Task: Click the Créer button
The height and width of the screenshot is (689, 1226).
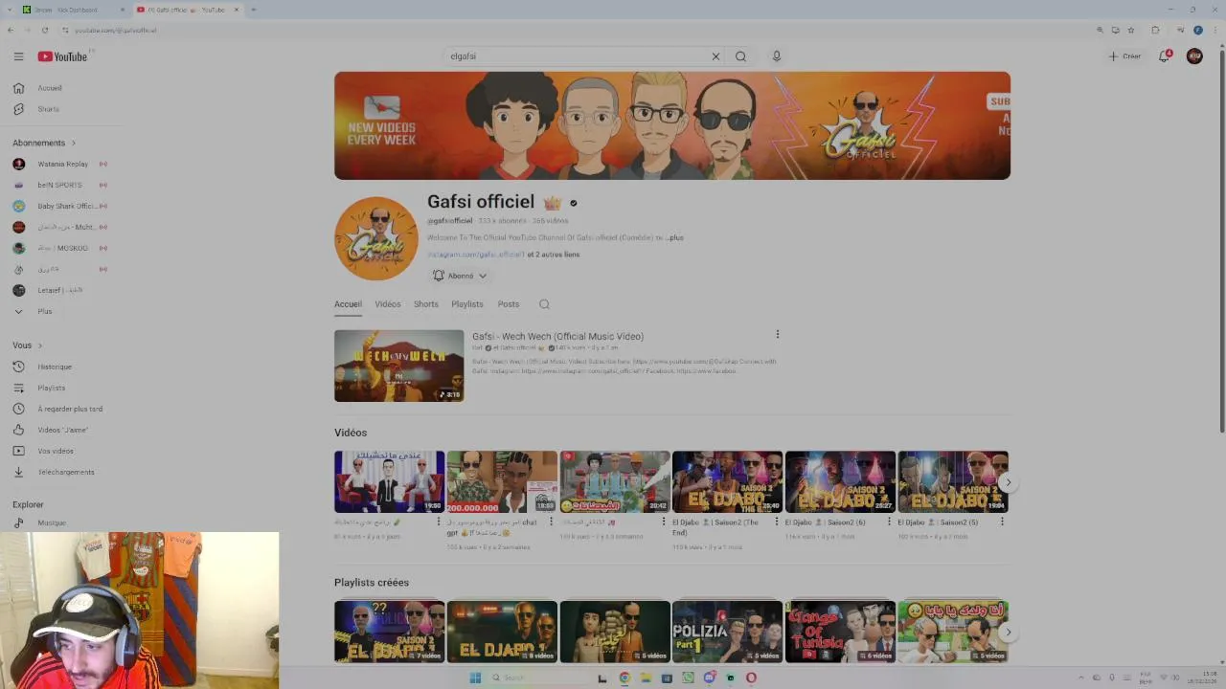Action: pyautogui.click(x=1124, y=56)
